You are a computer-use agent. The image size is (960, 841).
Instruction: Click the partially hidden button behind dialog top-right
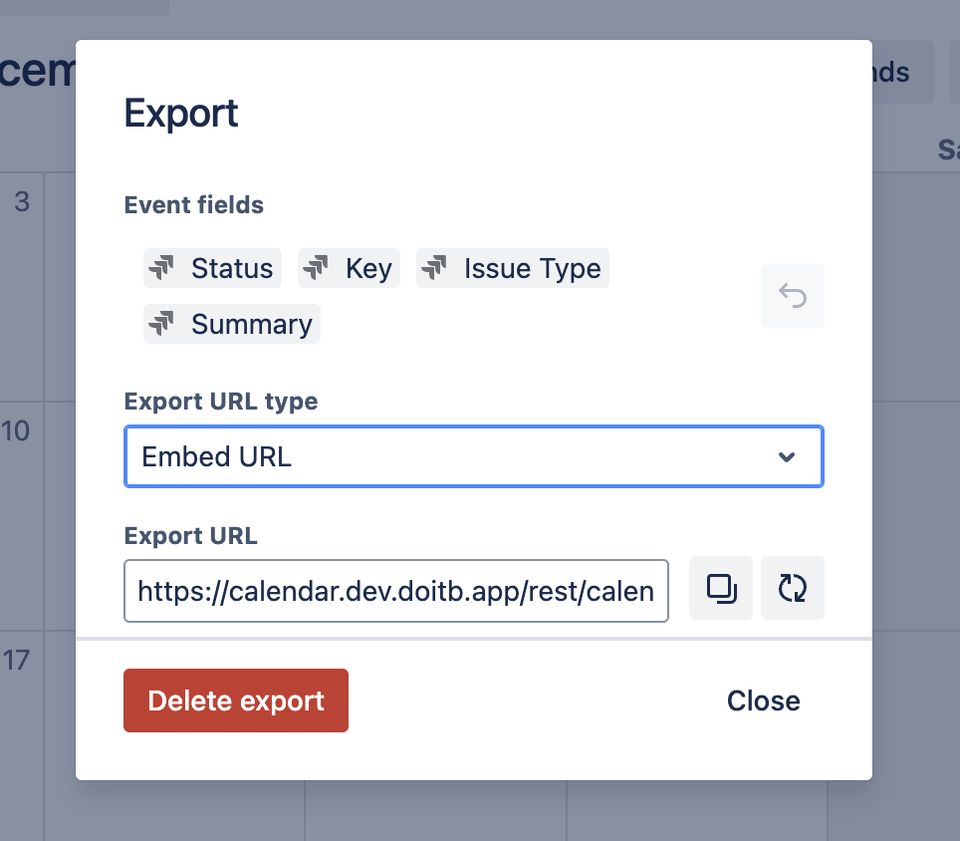pyautogui.click(x=903, y=72)
